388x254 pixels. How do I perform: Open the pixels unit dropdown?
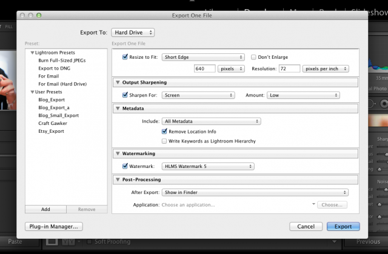(x=231, y=69)
